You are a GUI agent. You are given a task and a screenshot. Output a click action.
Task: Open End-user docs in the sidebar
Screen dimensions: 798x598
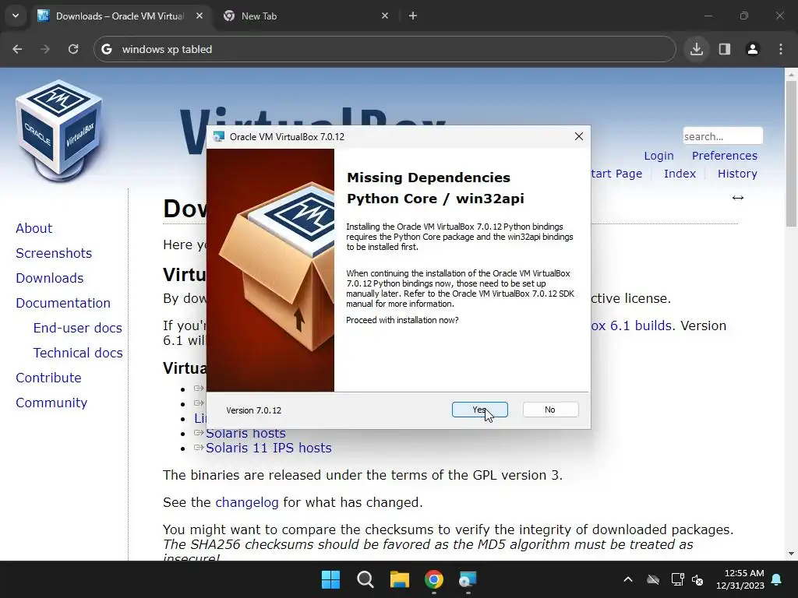(78, 328)
